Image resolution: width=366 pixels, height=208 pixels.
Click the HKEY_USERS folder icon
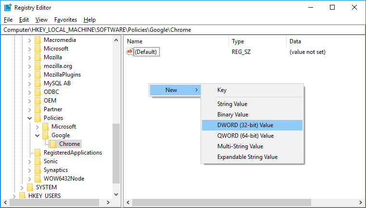point(22,196)
